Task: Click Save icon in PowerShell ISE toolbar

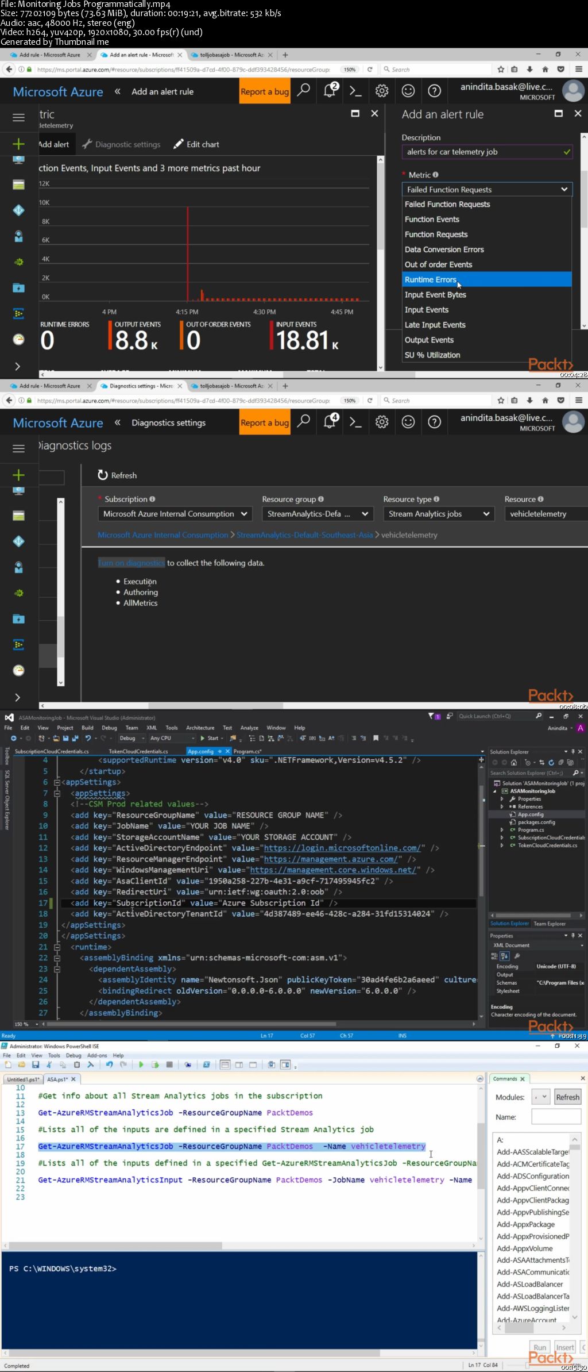Action: point(35,1064)
